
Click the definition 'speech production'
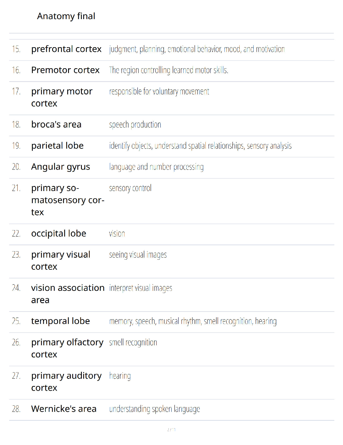(135, 125)
